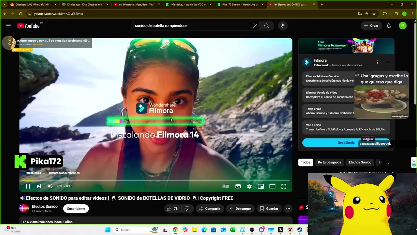Open the Patrocinado info icon in the player
The image size is (417, 235).
[x=44, y=173]
